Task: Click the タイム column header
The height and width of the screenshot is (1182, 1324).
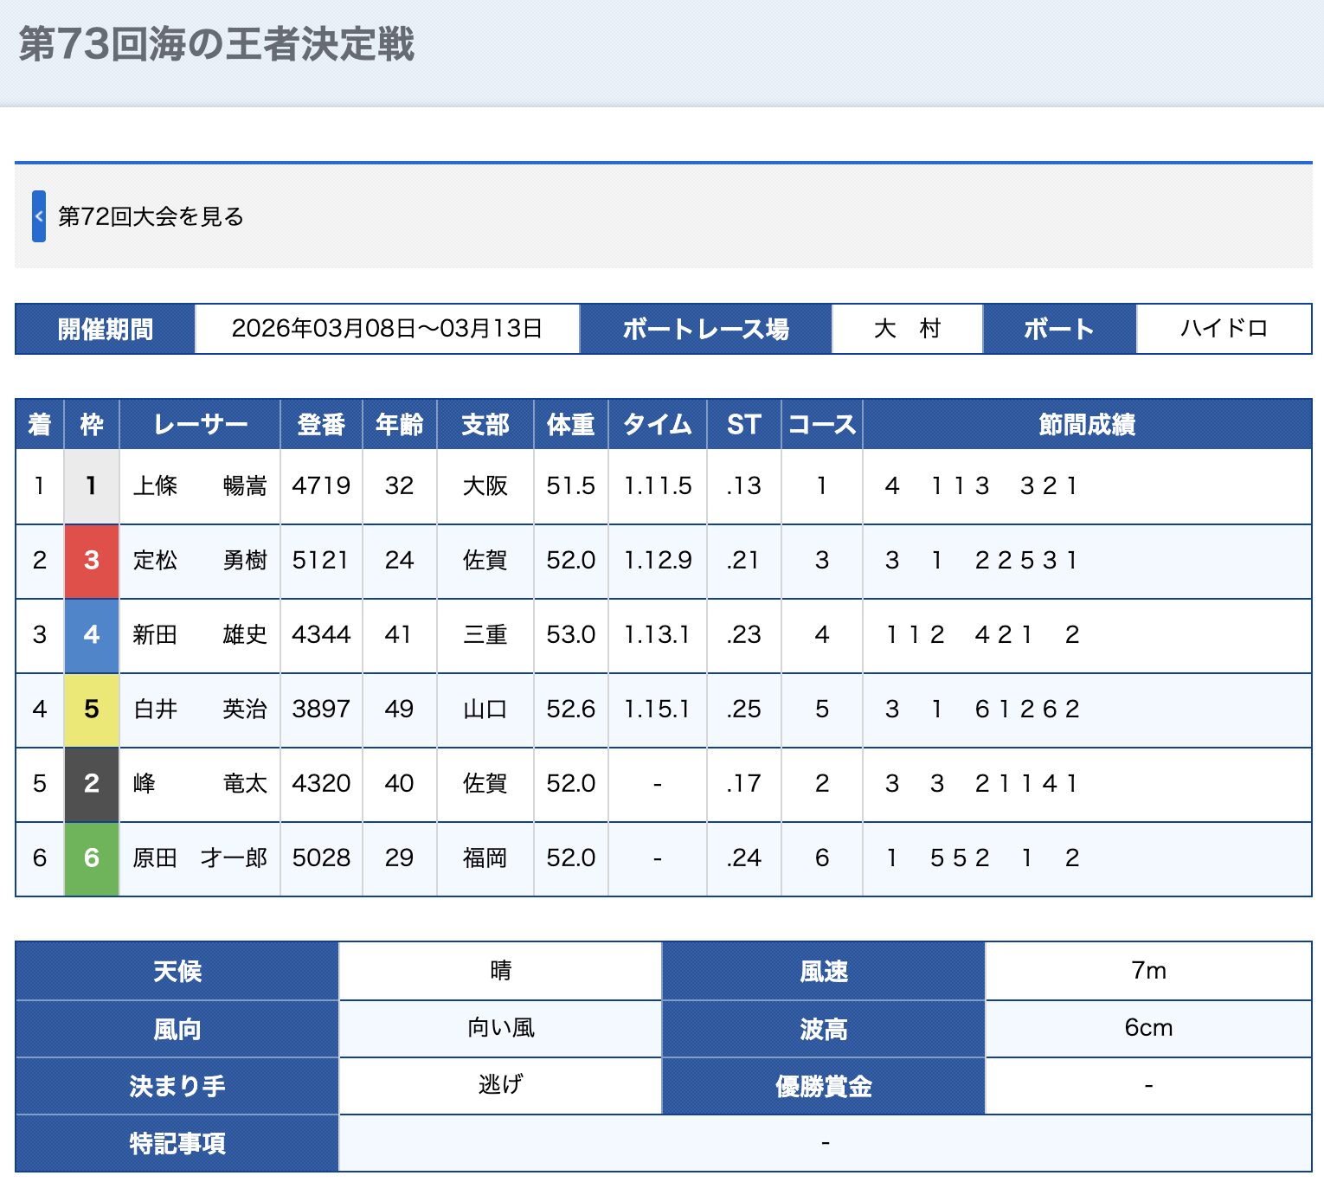Action: 658,425
